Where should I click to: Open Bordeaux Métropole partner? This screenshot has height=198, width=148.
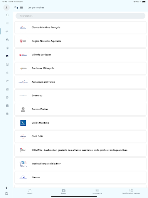[x=81, y=68]
